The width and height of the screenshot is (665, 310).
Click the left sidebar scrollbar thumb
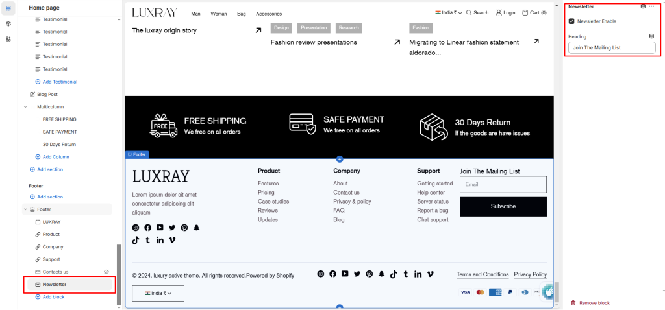(x=119, y=274)
